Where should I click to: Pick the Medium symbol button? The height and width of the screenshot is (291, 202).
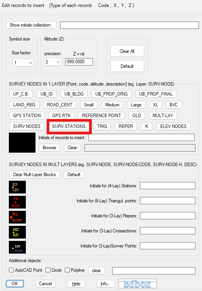click(x=112, y=105)
